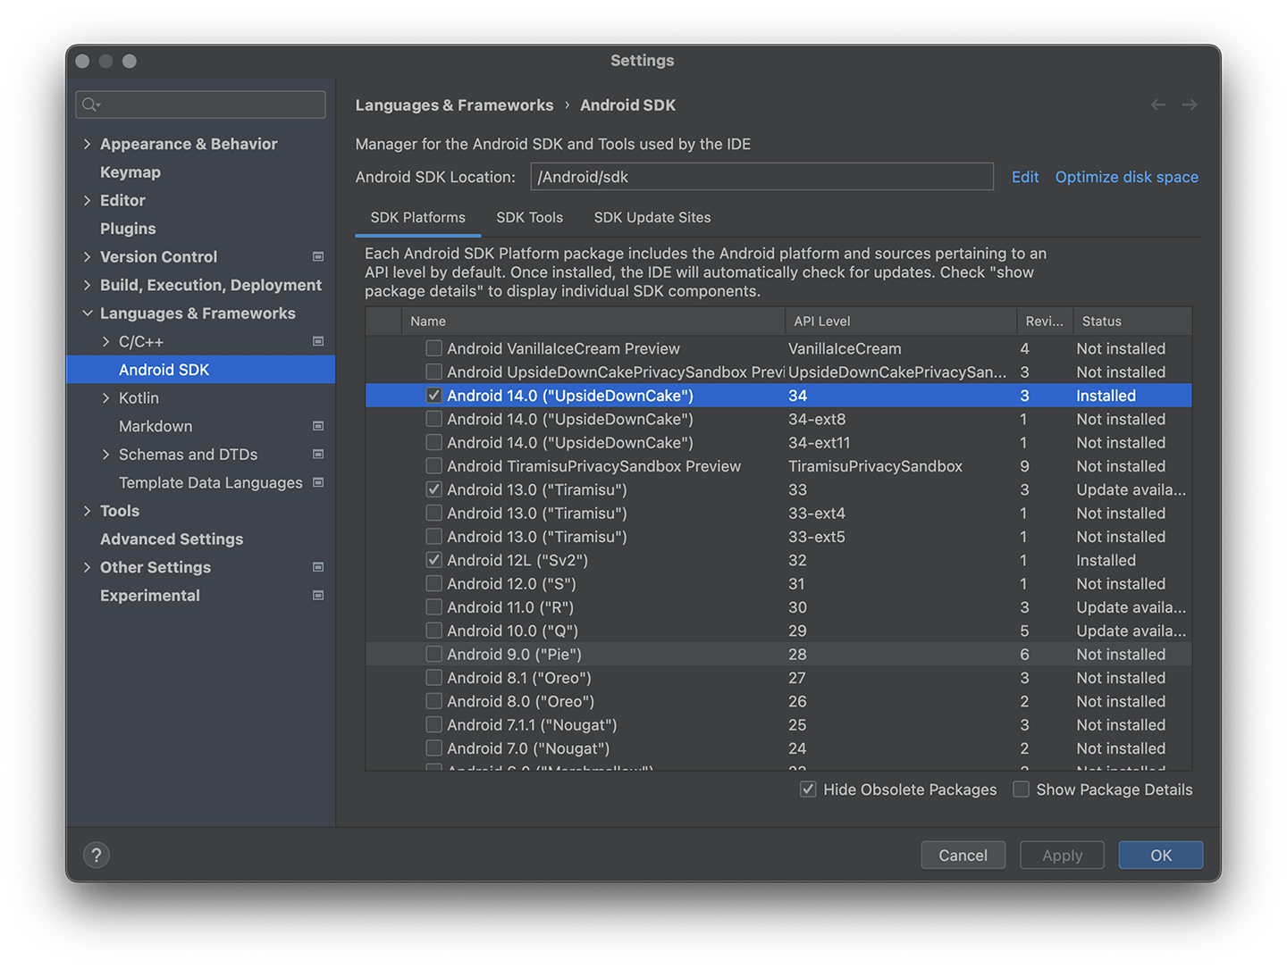Expand the Appearance & Behavior section

click(87, 144)
